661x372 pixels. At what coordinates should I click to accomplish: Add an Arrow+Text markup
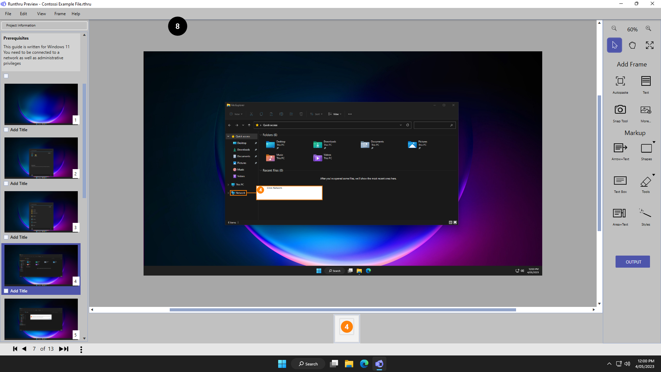(620, 148)
